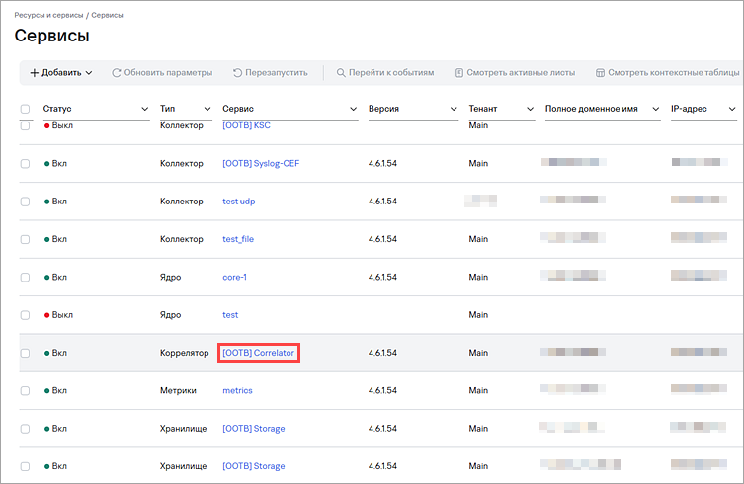The height and width of the screenshot is (484, 744).
Task: Click the Сервис column header
Action: coord(238,109)
